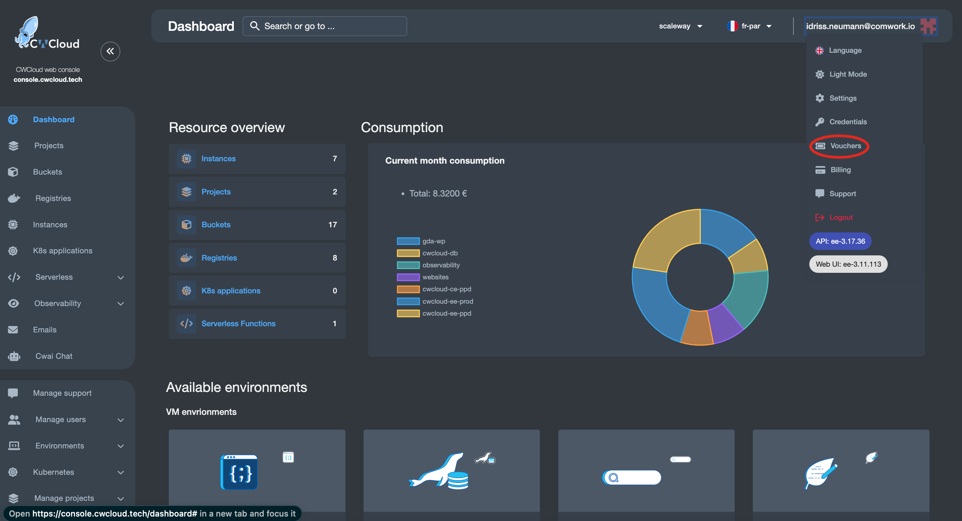Viewport: 962px width, 521px height.
Task: Click the Projects layers icon in sidebar
Action: (13, 146)
